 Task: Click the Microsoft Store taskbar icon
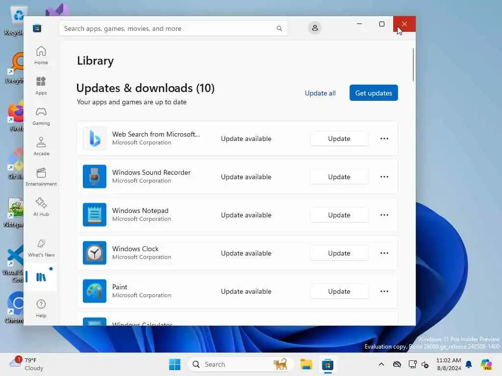pos(327,364)
